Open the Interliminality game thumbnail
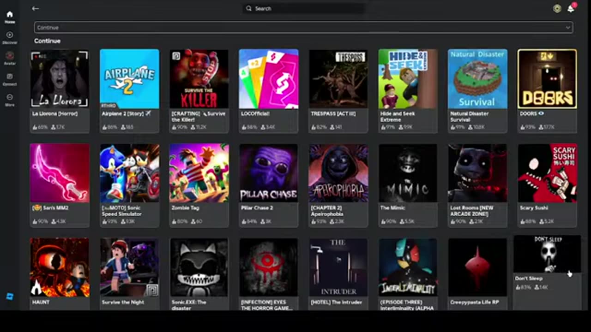Viewport: 591px width, 332px height. [408, 267]
